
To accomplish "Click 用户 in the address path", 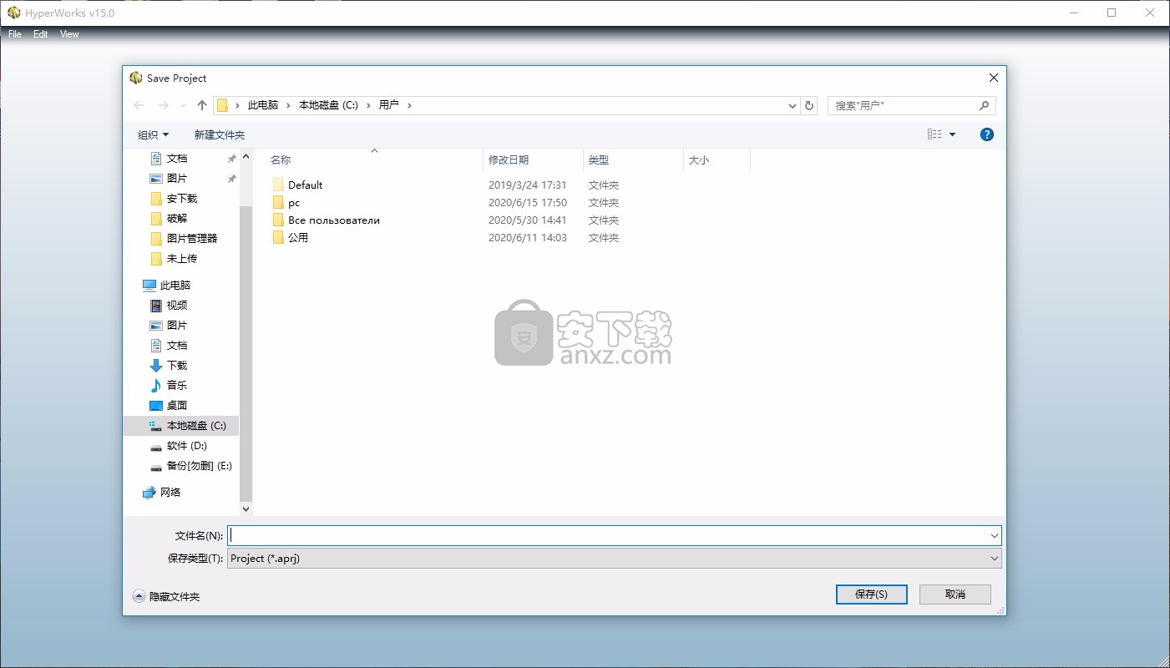I will 388,105.
